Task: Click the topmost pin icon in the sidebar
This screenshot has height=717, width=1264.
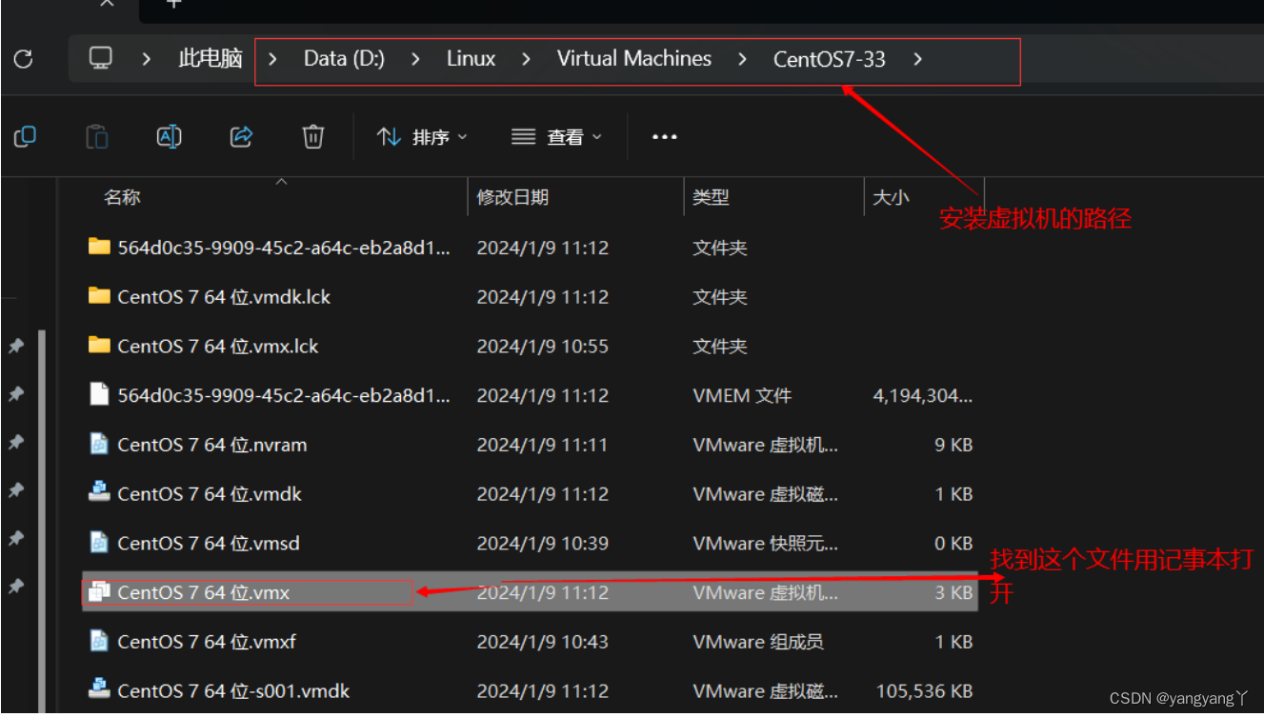Action: tap(15, 346)
